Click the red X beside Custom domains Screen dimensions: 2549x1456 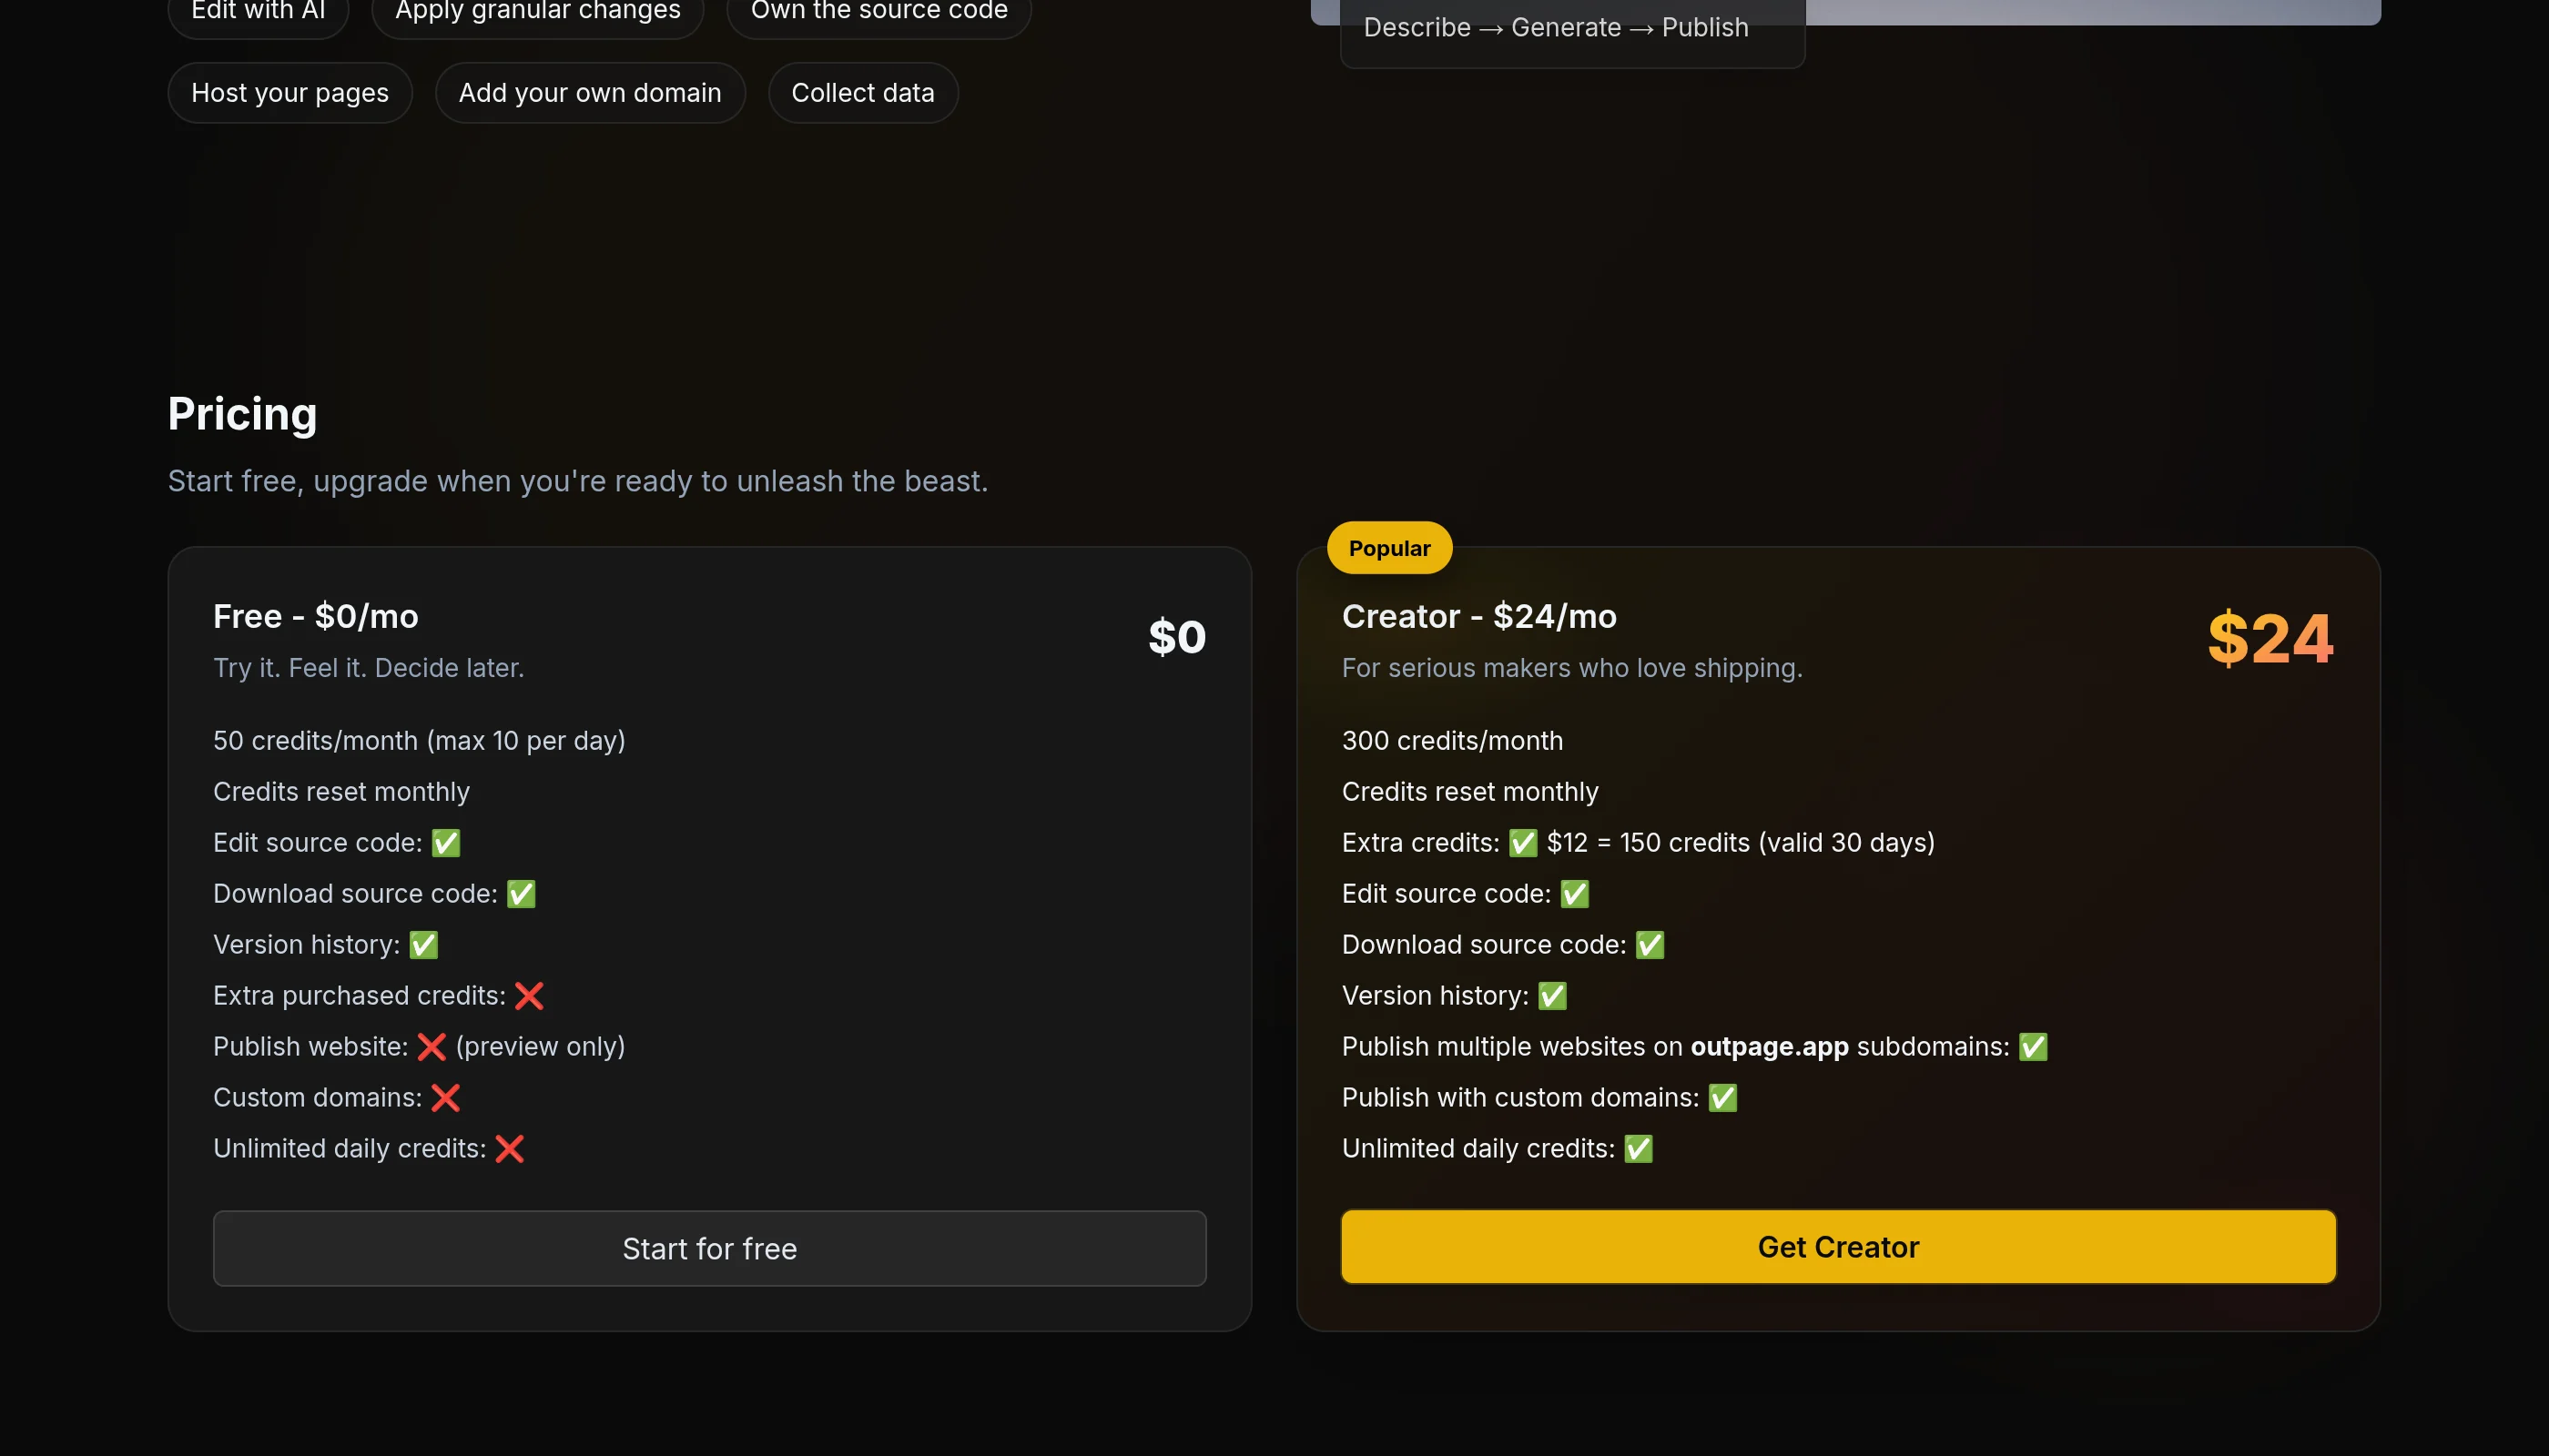point(445,1098)
